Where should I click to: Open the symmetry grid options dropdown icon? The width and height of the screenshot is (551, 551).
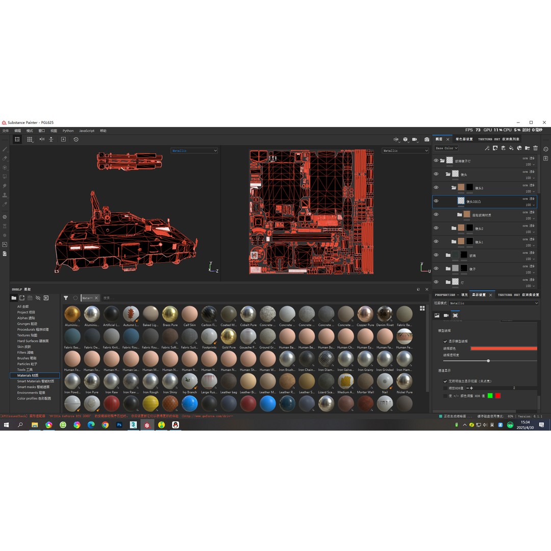[x=30, y=139]
